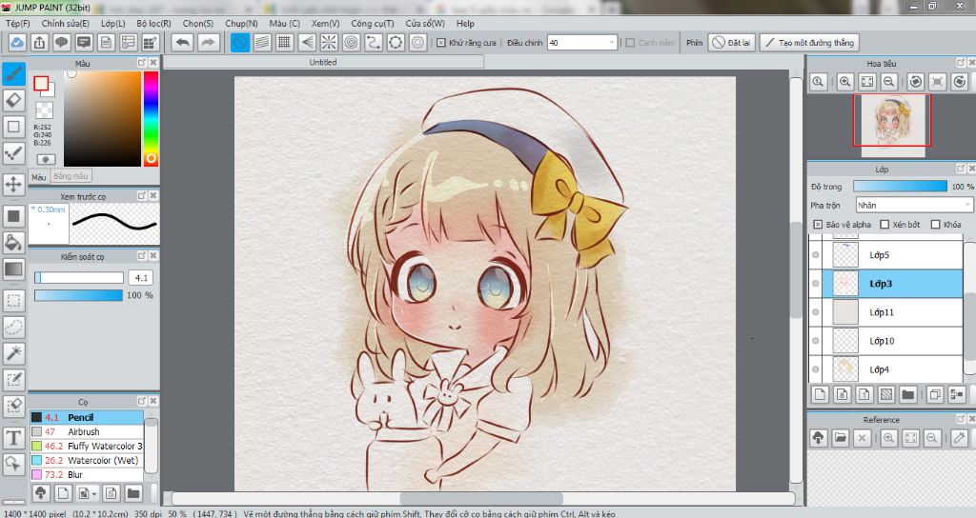Select Watercolor (Wet) brush
This screenshot has height=518, width=976.
pyautogui.click(x=87, y=460)
